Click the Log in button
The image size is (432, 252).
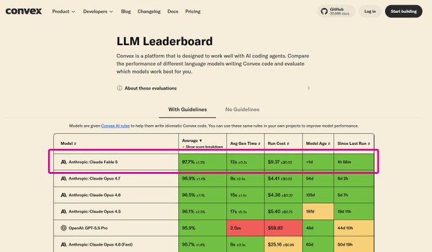pyautogui.click(x=370, y=11)
